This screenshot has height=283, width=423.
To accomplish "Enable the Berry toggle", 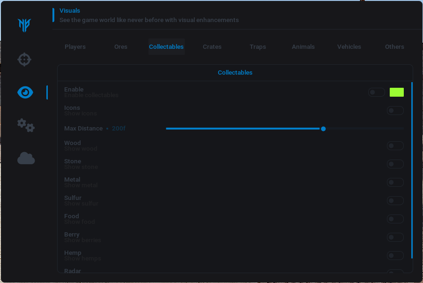I will point(395,237).
